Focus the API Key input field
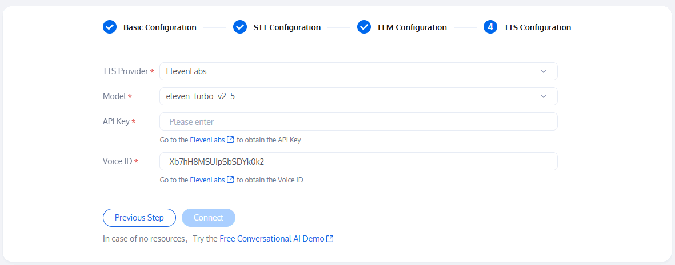 (x=358, y=121)
